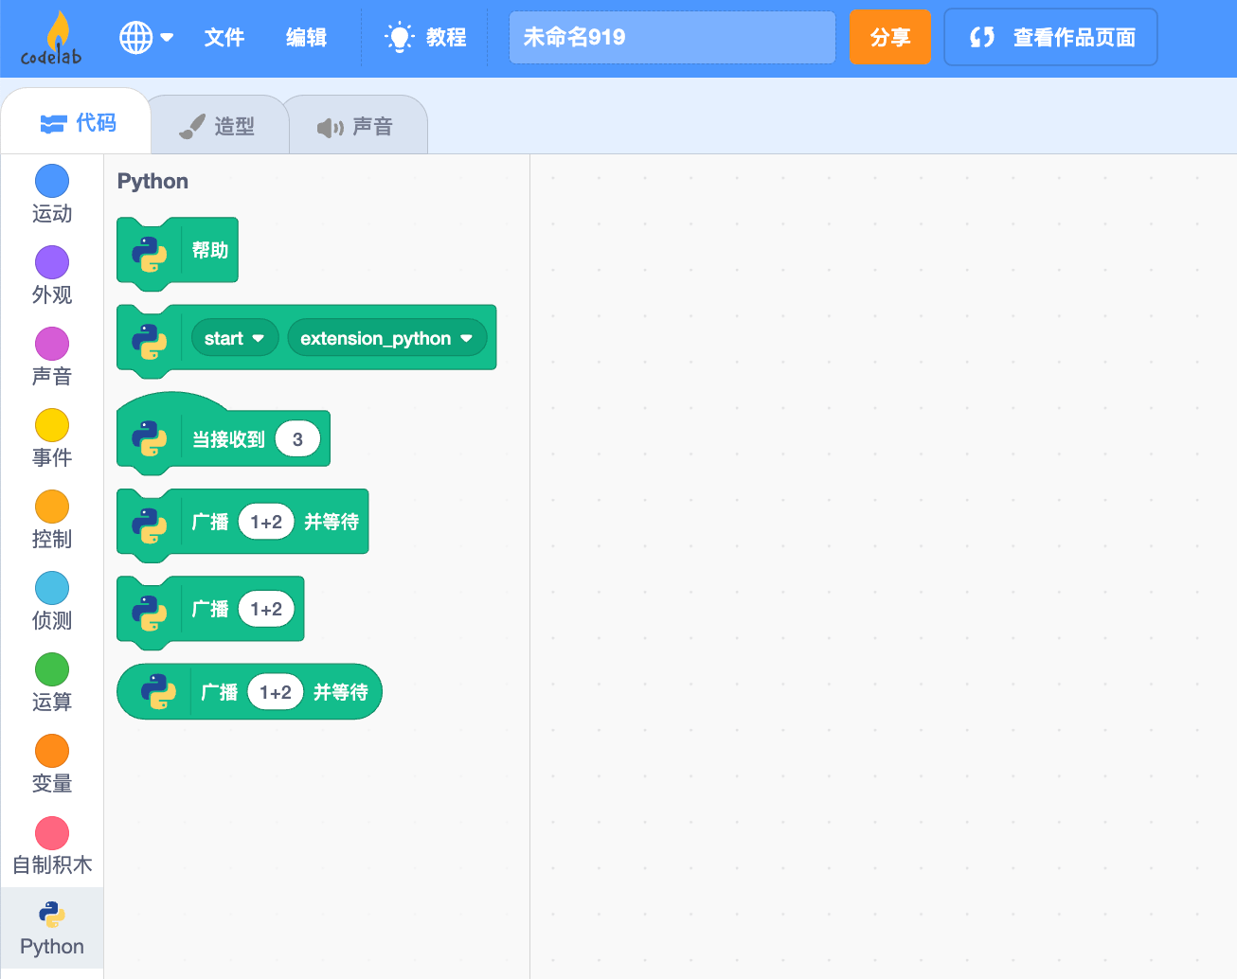The width and height of the screenshot is (1237, 979).
Task: Open the start dropdown in the Python block
Action: (x=234, y=338)
